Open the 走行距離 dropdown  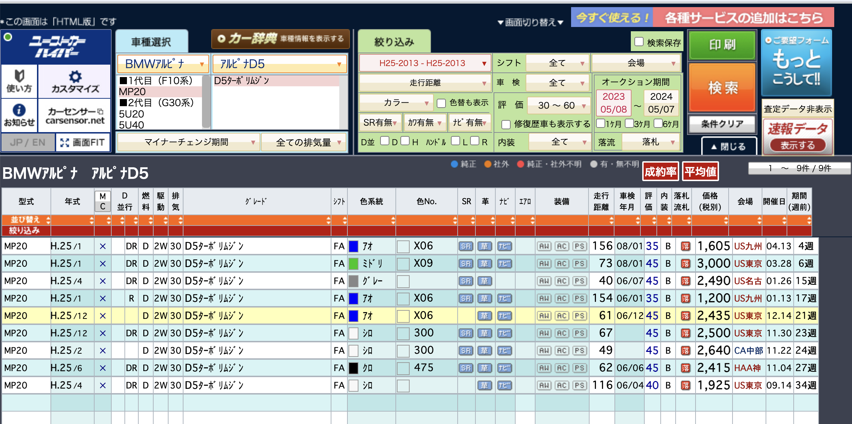coord(425,83)
